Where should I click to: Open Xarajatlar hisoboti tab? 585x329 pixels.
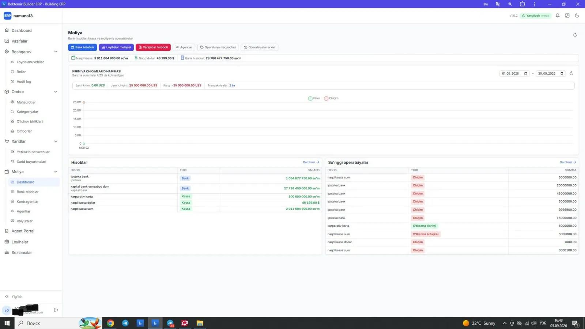[x=153, y=47]
